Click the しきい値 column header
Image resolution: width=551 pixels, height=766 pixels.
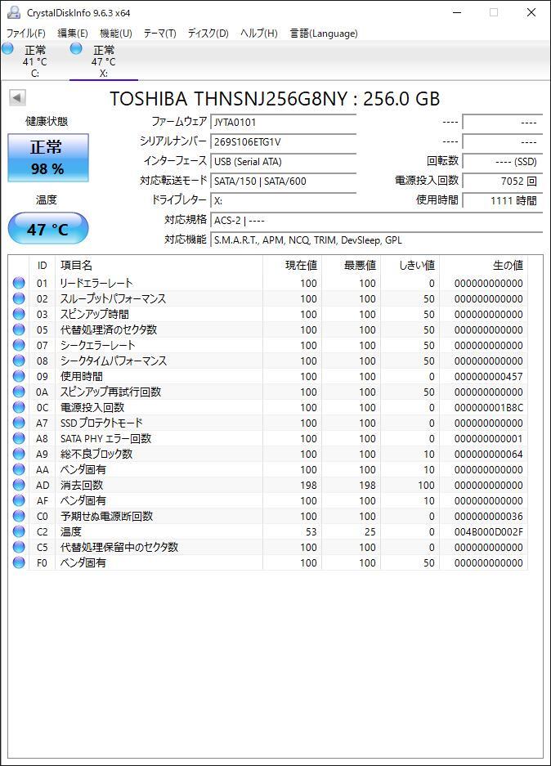click(410, 265)
